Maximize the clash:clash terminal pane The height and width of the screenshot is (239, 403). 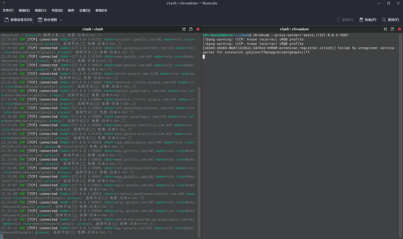[184, 29]
